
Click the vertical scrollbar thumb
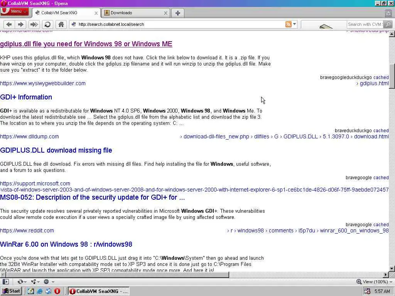tap(392, 76)
